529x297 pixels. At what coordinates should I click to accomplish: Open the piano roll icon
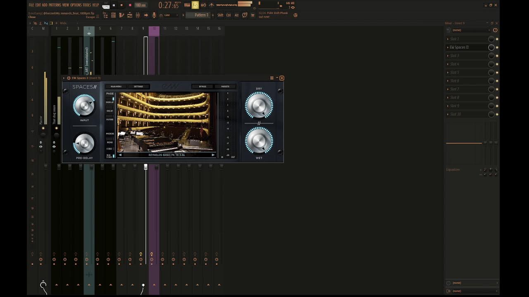coord(122,15)
